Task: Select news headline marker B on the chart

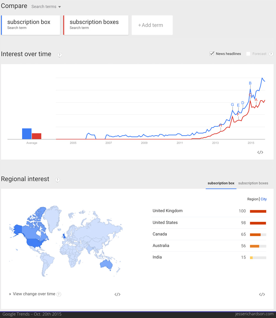Action: click(x=250, y=83)
